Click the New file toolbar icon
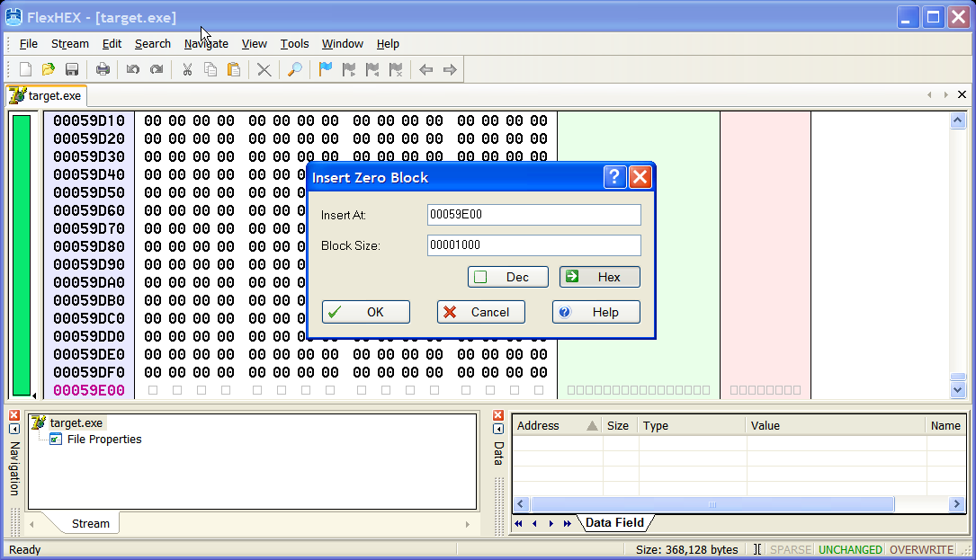The image size is (976, 560). click(x=26, y=69)
